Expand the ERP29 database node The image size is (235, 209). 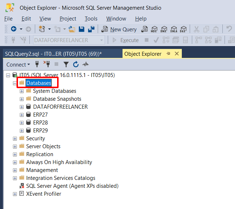coord(22,131)
